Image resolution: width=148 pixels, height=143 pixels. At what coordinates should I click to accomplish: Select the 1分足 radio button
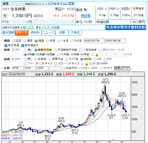[59, 41]
